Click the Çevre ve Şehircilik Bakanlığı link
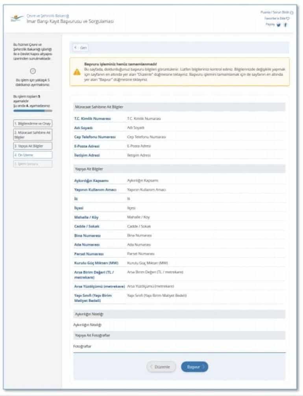The width and height of the screenshot is (303, 396). 45,16
